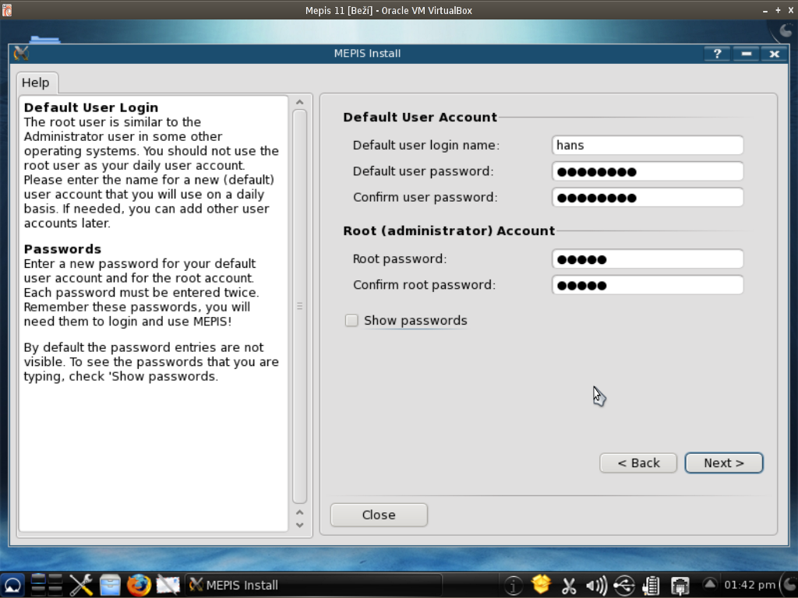Enable the Show passwords checkbox
Viewport: 798px width, 598px height.
point(351,320)
